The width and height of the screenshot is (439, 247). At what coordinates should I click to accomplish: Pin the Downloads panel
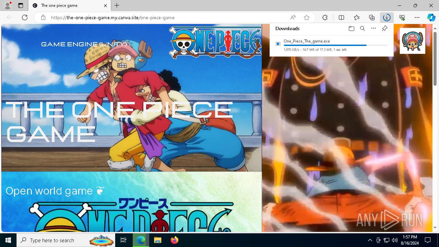point(384,28)
